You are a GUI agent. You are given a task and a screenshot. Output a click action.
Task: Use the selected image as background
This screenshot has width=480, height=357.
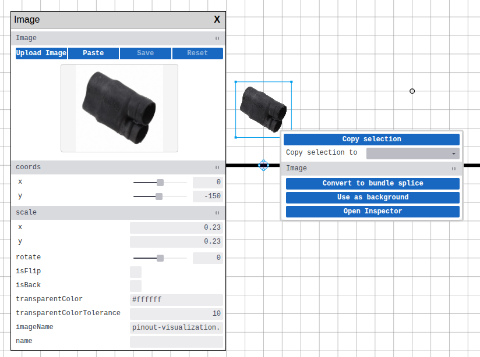pyautogui.click(x=372, y=197)
